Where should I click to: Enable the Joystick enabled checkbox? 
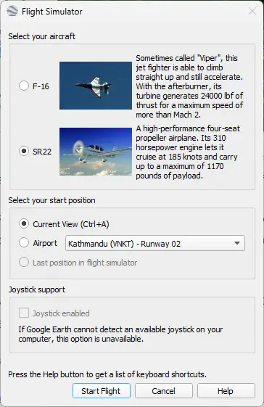click(x=24, y=313)
